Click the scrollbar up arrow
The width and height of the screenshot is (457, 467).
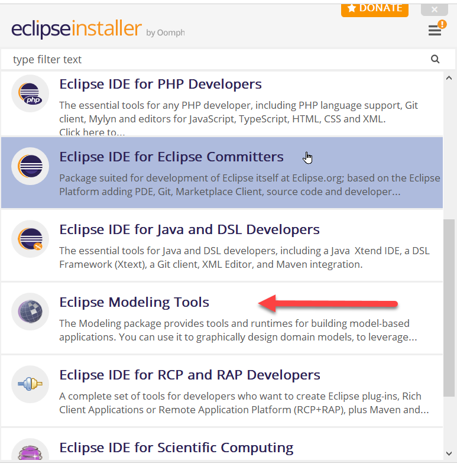click(x=449, y=78)
